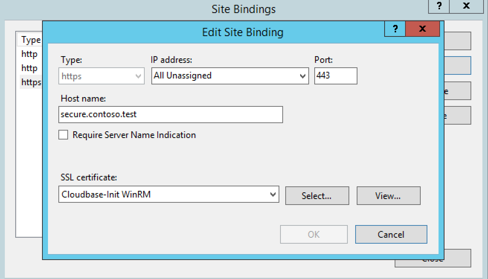488x279 pixels.
Task: Click the Type column header
Action: click(x=30, y=39)
